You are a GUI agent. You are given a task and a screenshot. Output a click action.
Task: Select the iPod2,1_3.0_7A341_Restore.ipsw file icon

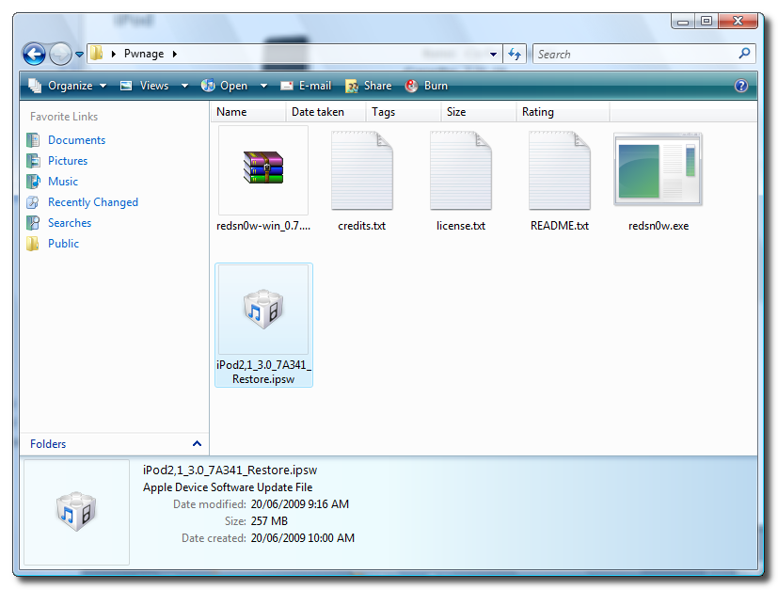click(263, 310)
